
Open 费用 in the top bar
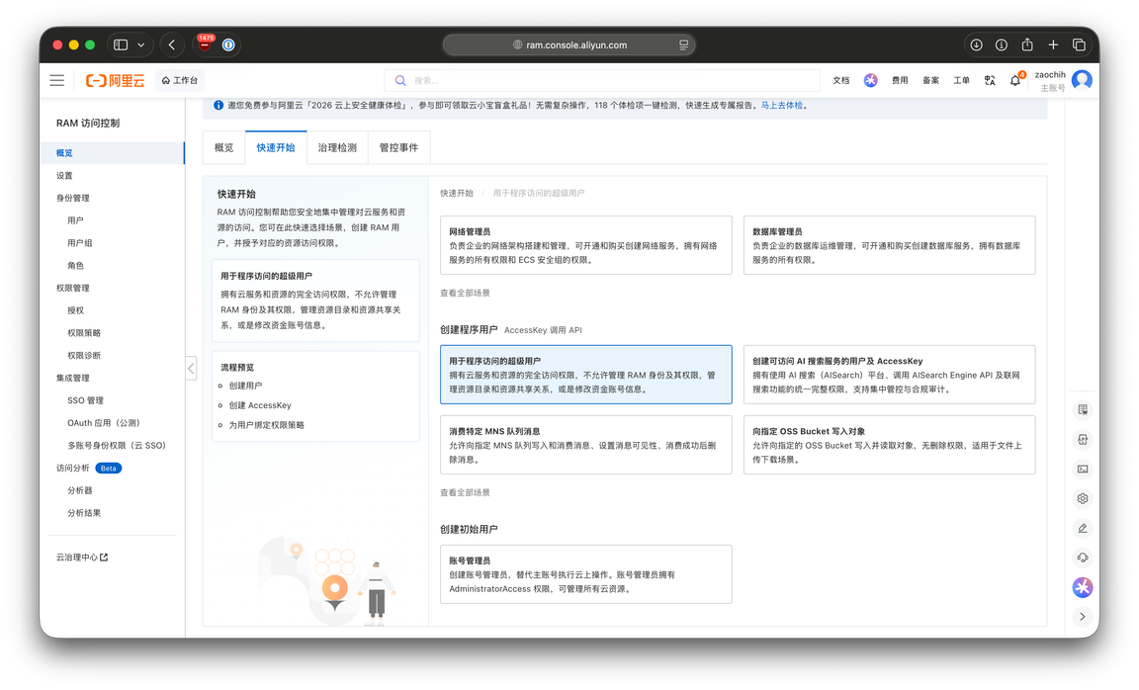point(900,81)
